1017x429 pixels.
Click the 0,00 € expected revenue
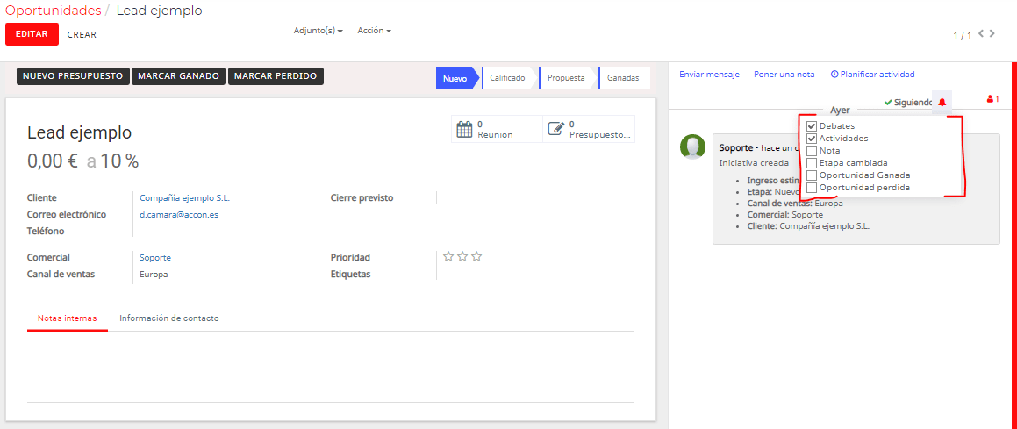coord(53,161)
